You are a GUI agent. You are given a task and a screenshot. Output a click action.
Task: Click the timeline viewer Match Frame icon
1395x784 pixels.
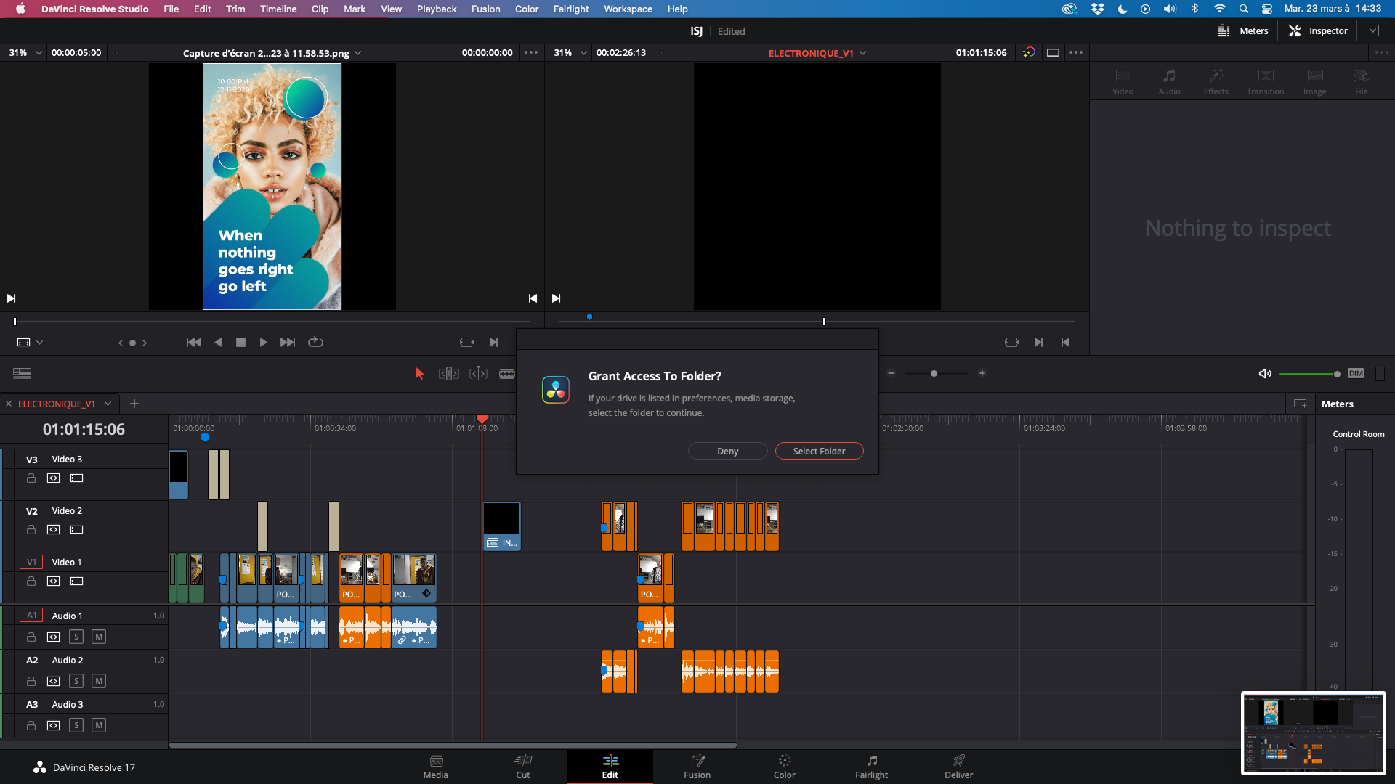pyautogui.click(x=1011, y=342)
